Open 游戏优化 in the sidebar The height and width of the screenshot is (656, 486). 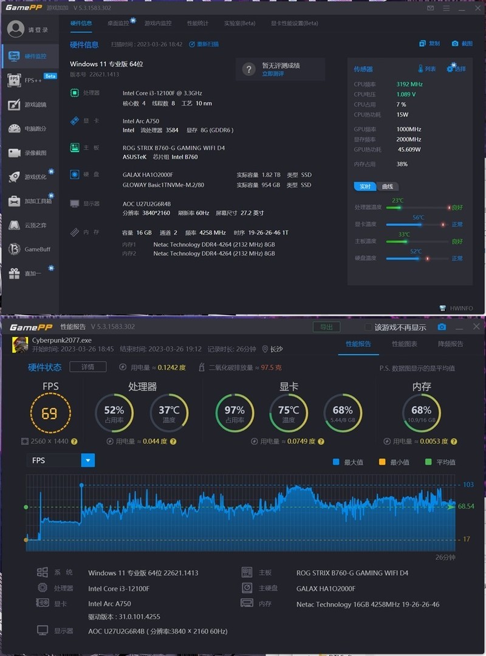(x=29, y=177)
